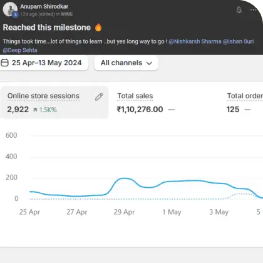Select the Online store sessions metric card
This screenshot has height=263, width=263.
tap(54, 102)
